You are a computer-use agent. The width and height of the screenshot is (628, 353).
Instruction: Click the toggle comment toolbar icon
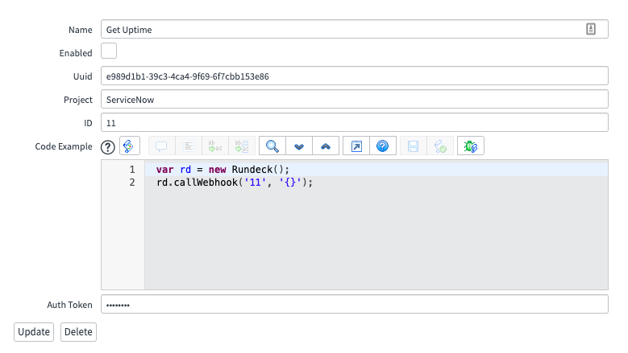[162, 146]
